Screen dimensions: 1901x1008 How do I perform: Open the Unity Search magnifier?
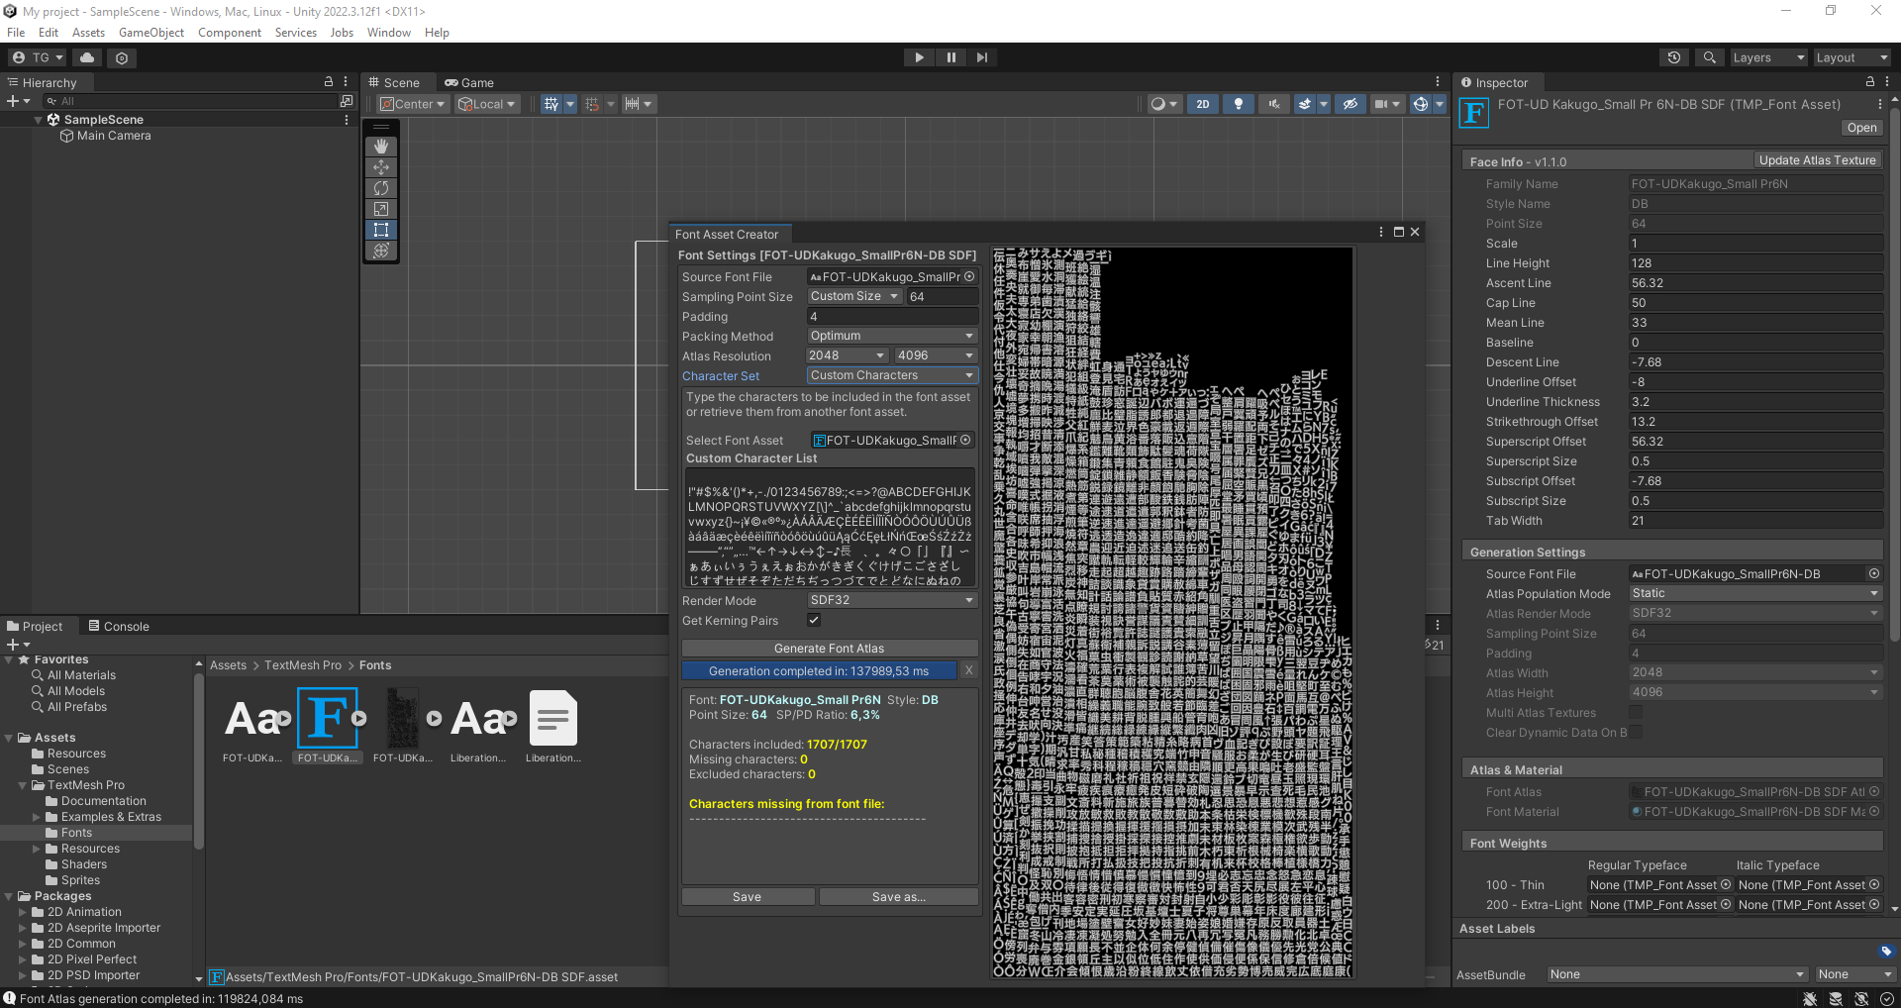(1710, 57)
